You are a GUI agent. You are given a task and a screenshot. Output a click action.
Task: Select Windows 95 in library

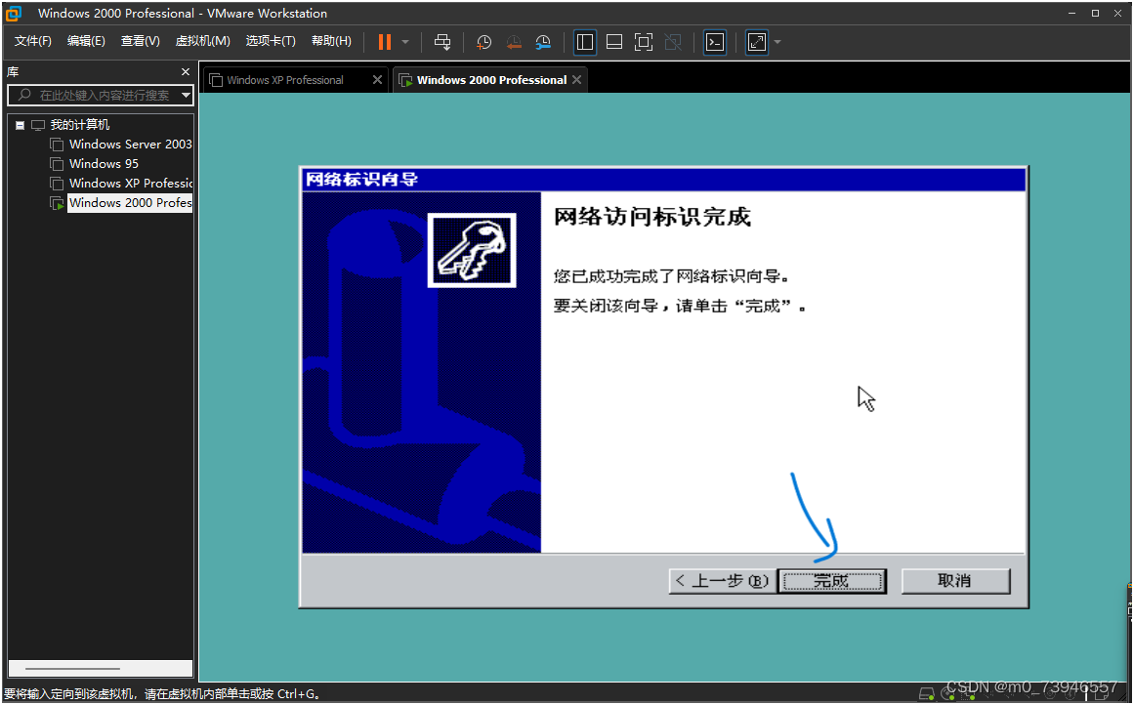point(104,164)
